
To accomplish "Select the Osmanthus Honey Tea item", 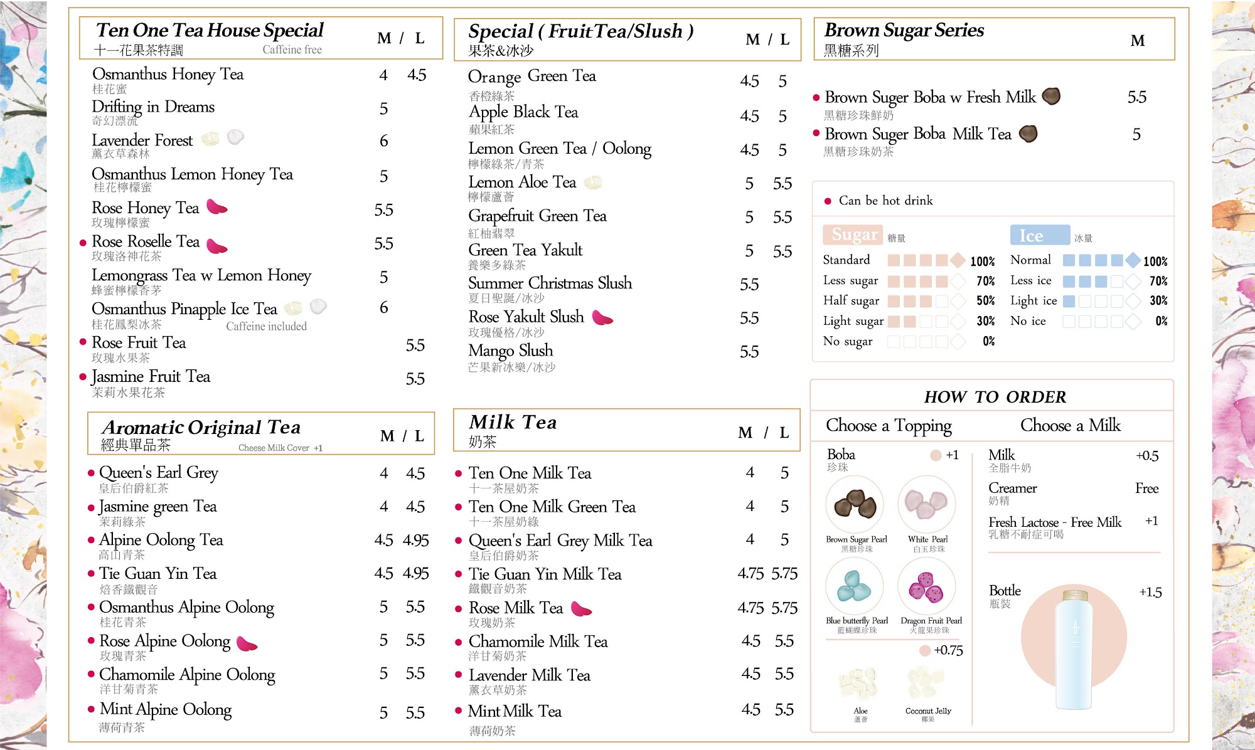I will 168,74.
